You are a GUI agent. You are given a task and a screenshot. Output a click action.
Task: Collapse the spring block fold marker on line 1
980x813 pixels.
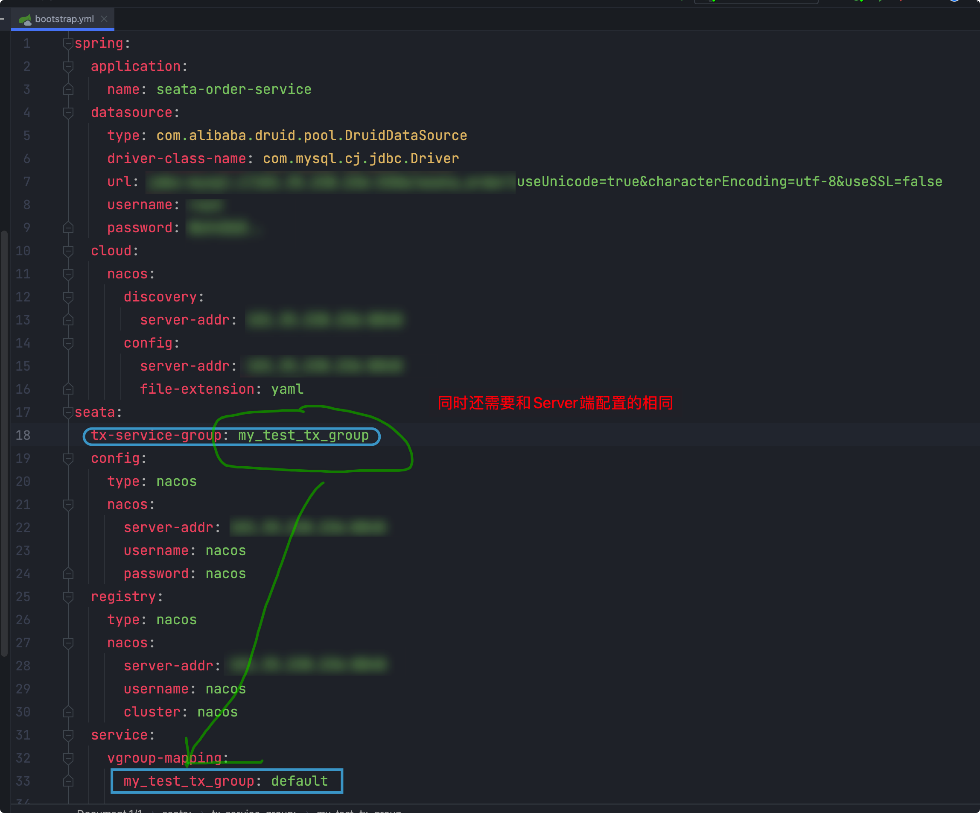68,44
